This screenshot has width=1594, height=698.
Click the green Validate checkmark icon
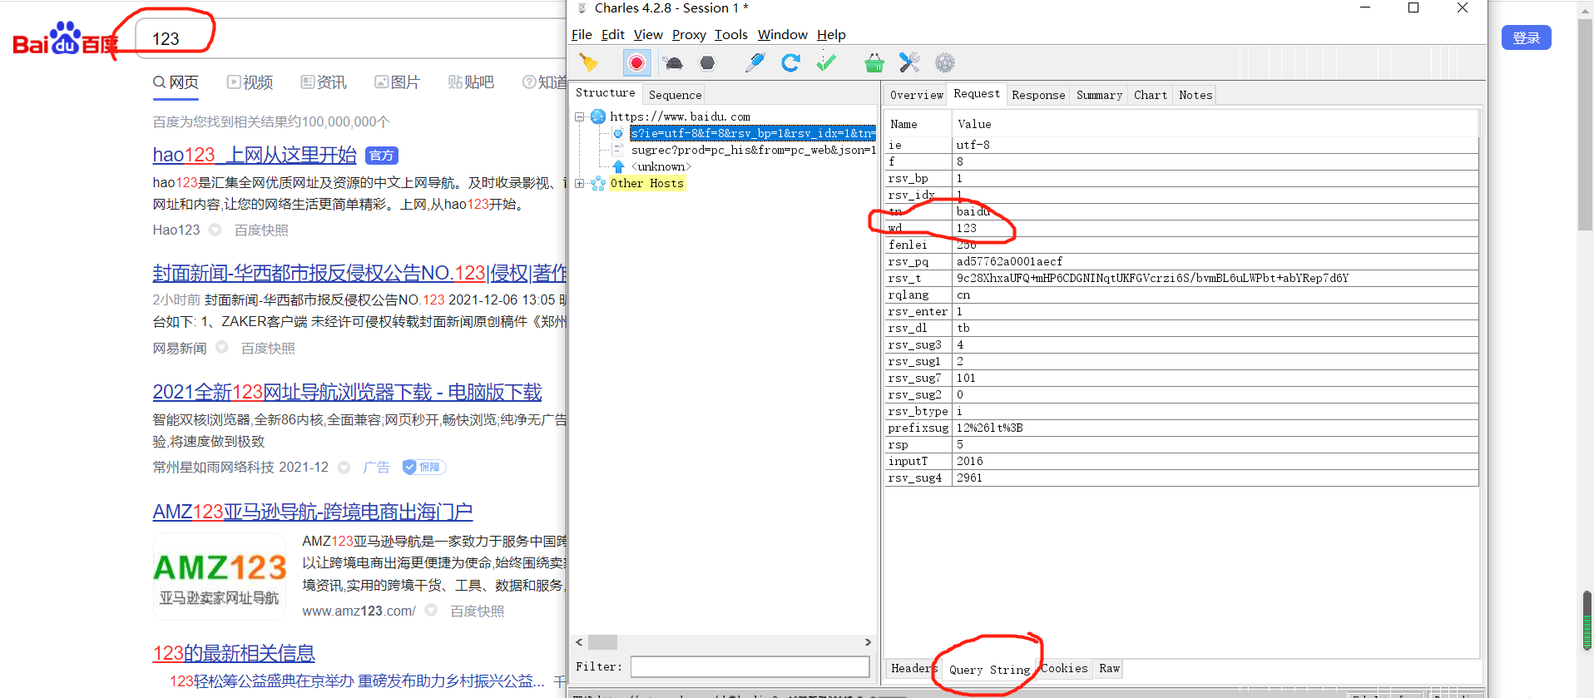click(x=826, y=62)
